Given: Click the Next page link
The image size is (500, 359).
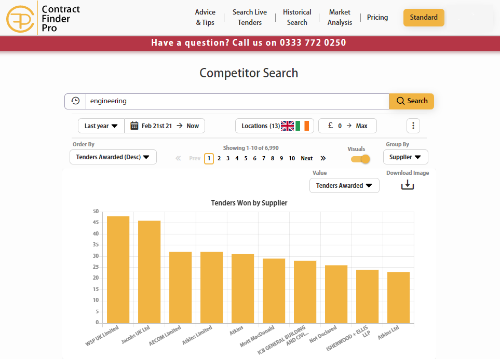Looking at the screenshot, I should pyautogui.click(x=306, y=158).
